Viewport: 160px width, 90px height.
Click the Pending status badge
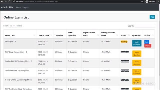pos(124,42)
